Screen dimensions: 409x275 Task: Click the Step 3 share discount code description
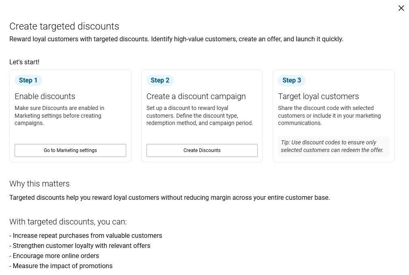pyautogui.click(x=329, y=116)
